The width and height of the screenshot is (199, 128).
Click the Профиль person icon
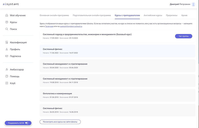[7, 49]
